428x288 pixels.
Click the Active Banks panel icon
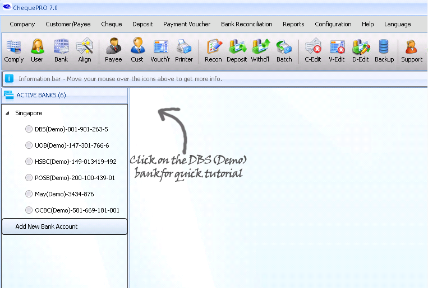pos(9,95)
